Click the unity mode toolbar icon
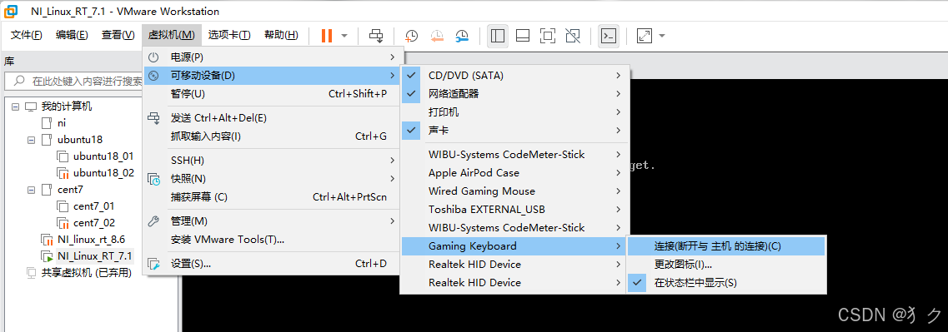Image resolution: width=948 pixels, height=332 pixels. (573, 36)
